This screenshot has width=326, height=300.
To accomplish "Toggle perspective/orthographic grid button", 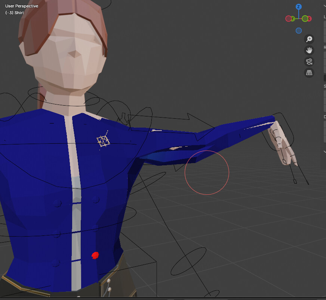I will click(309, 73).
